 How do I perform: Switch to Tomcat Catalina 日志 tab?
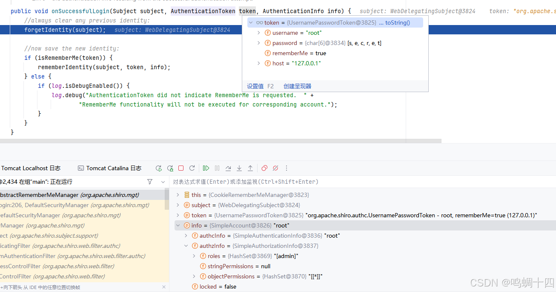[x=109, y=168]
